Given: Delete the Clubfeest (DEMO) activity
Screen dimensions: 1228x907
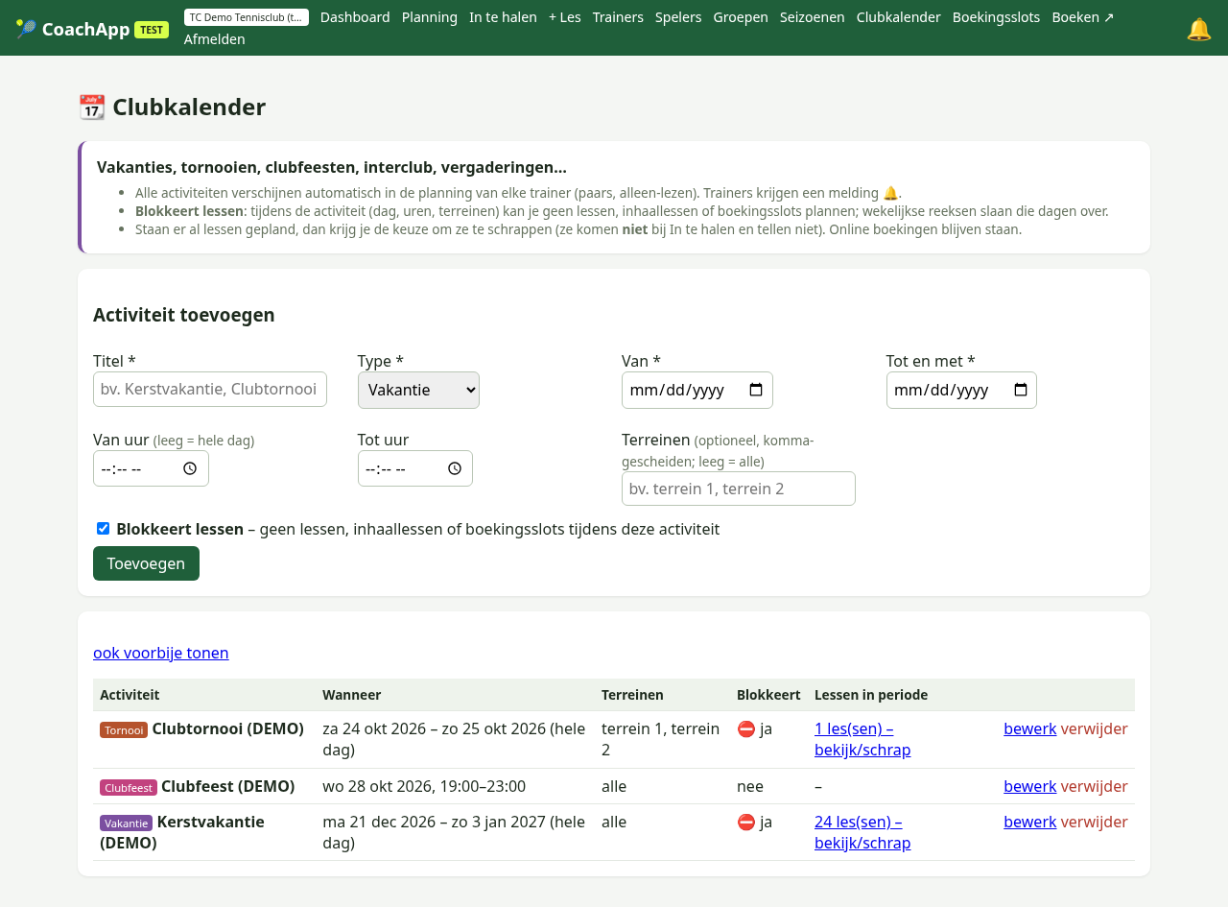Looking at the screenshot, I should [x=1095, y=786].
